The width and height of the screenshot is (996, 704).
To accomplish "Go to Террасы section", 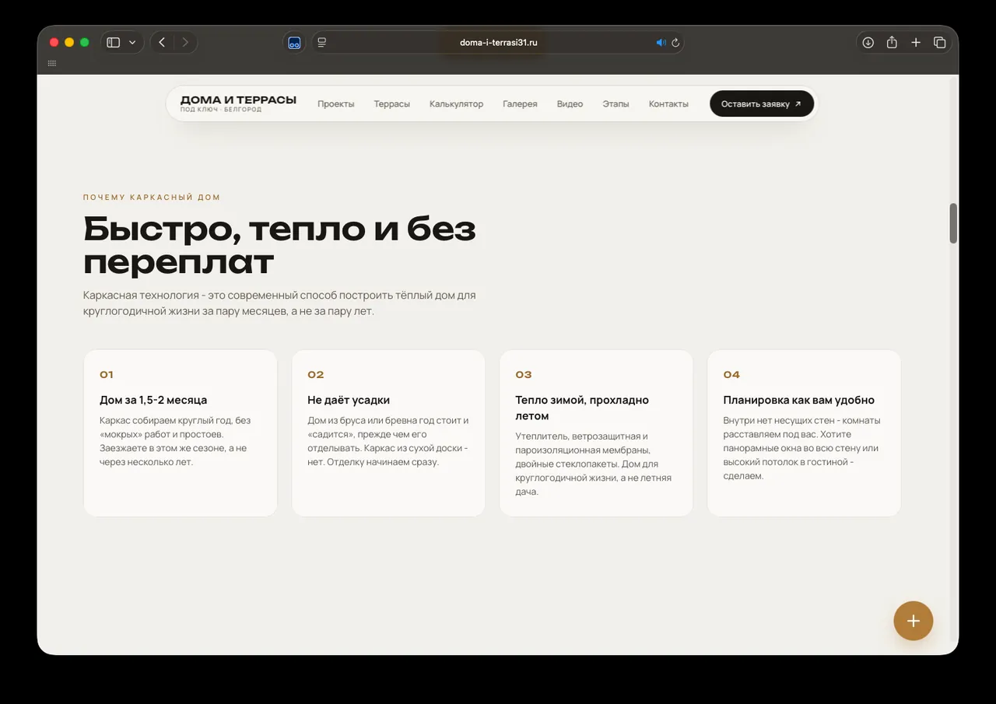I will (x=391, y=104).
